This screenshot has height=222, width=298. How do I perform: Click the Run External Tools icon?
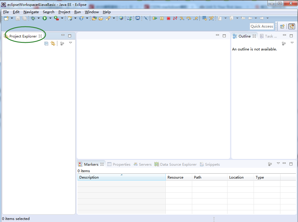tap(56, 18)
